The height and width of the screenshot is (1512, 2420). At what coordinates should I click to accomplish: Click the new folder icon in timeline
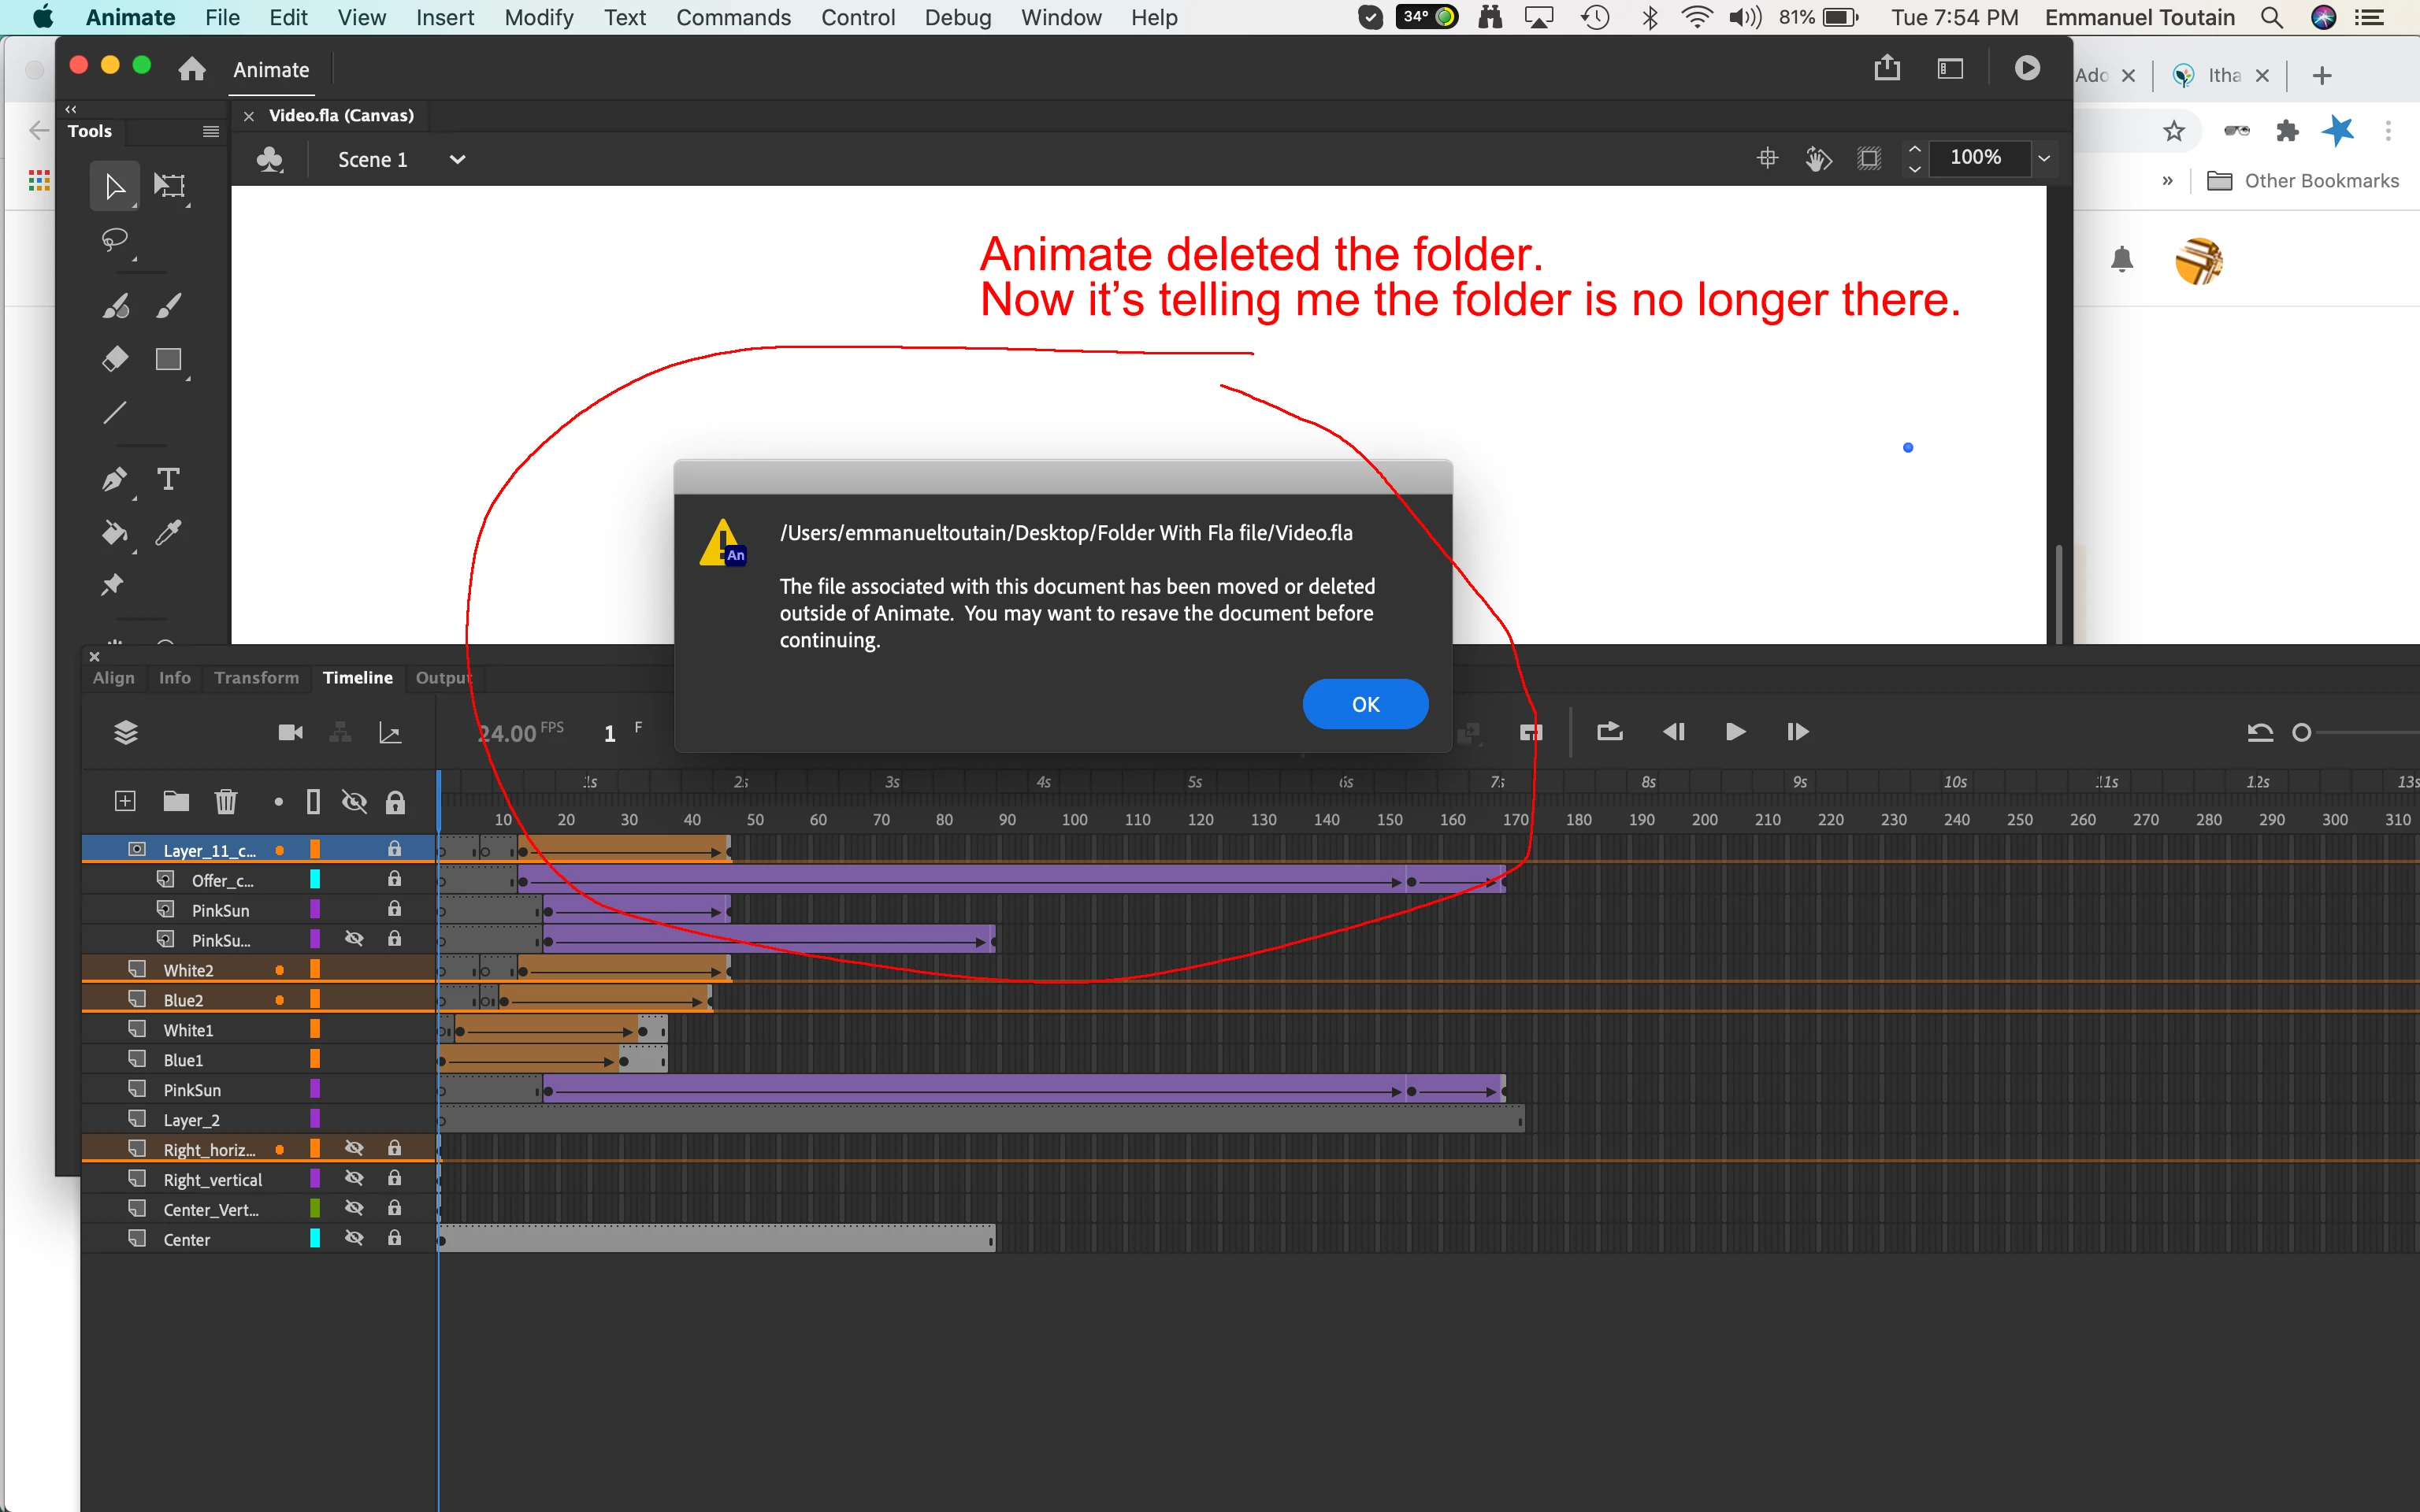(176, 801)
